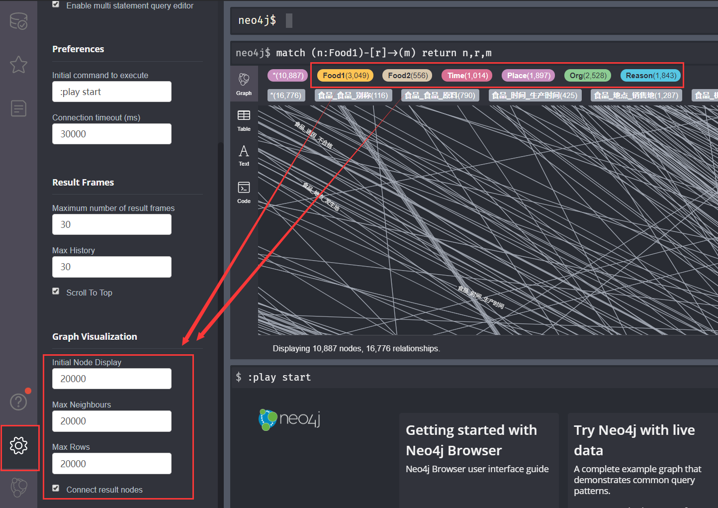Click the Connection timeout input field

click(112, 134)
